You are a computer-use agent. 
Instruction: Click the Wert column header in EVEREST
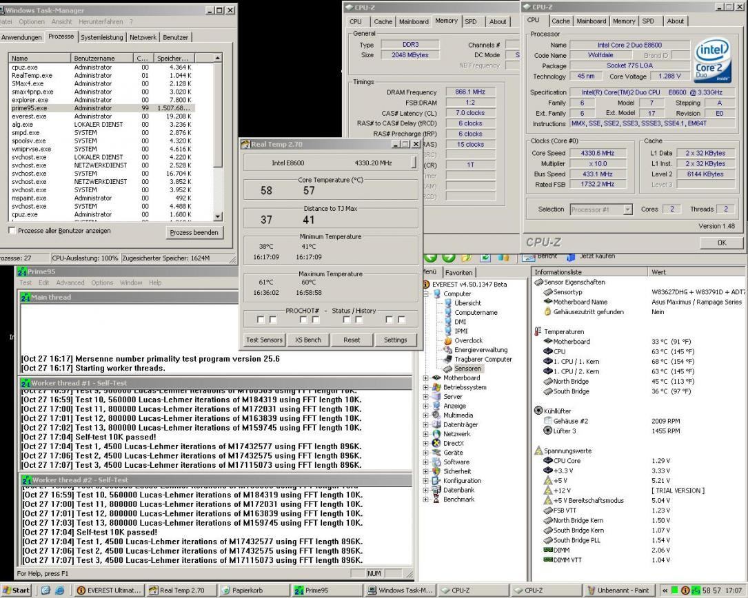point(698,272)
